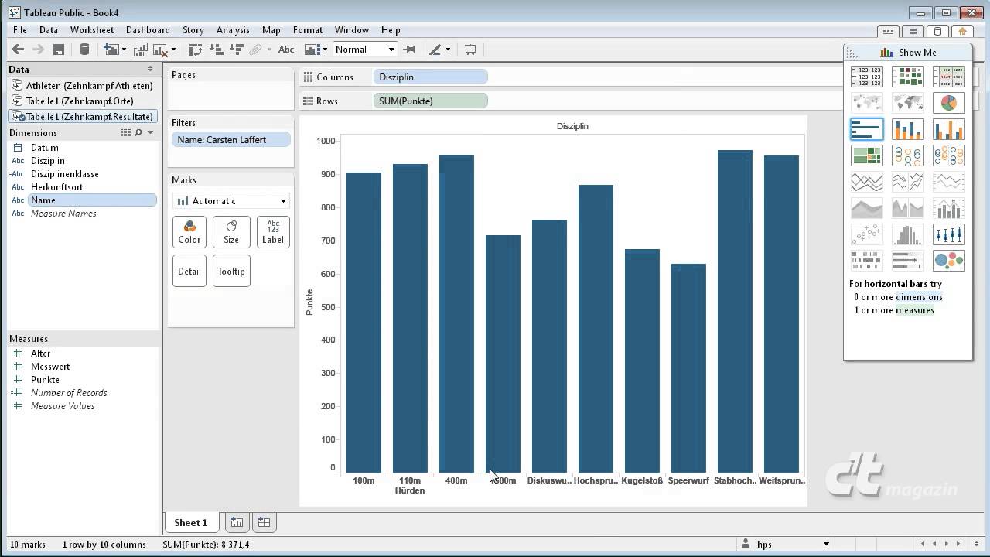Select the packed bubbles chart in Show Me

pyautogui.click(x=948, y=260)
